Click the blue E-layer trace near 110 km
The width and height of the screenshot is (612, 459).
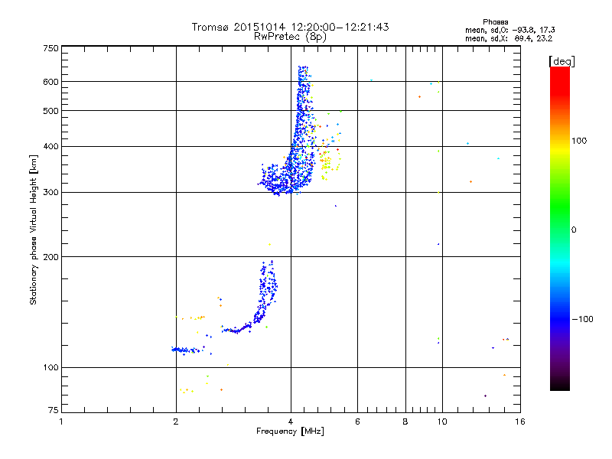(187, 350)
